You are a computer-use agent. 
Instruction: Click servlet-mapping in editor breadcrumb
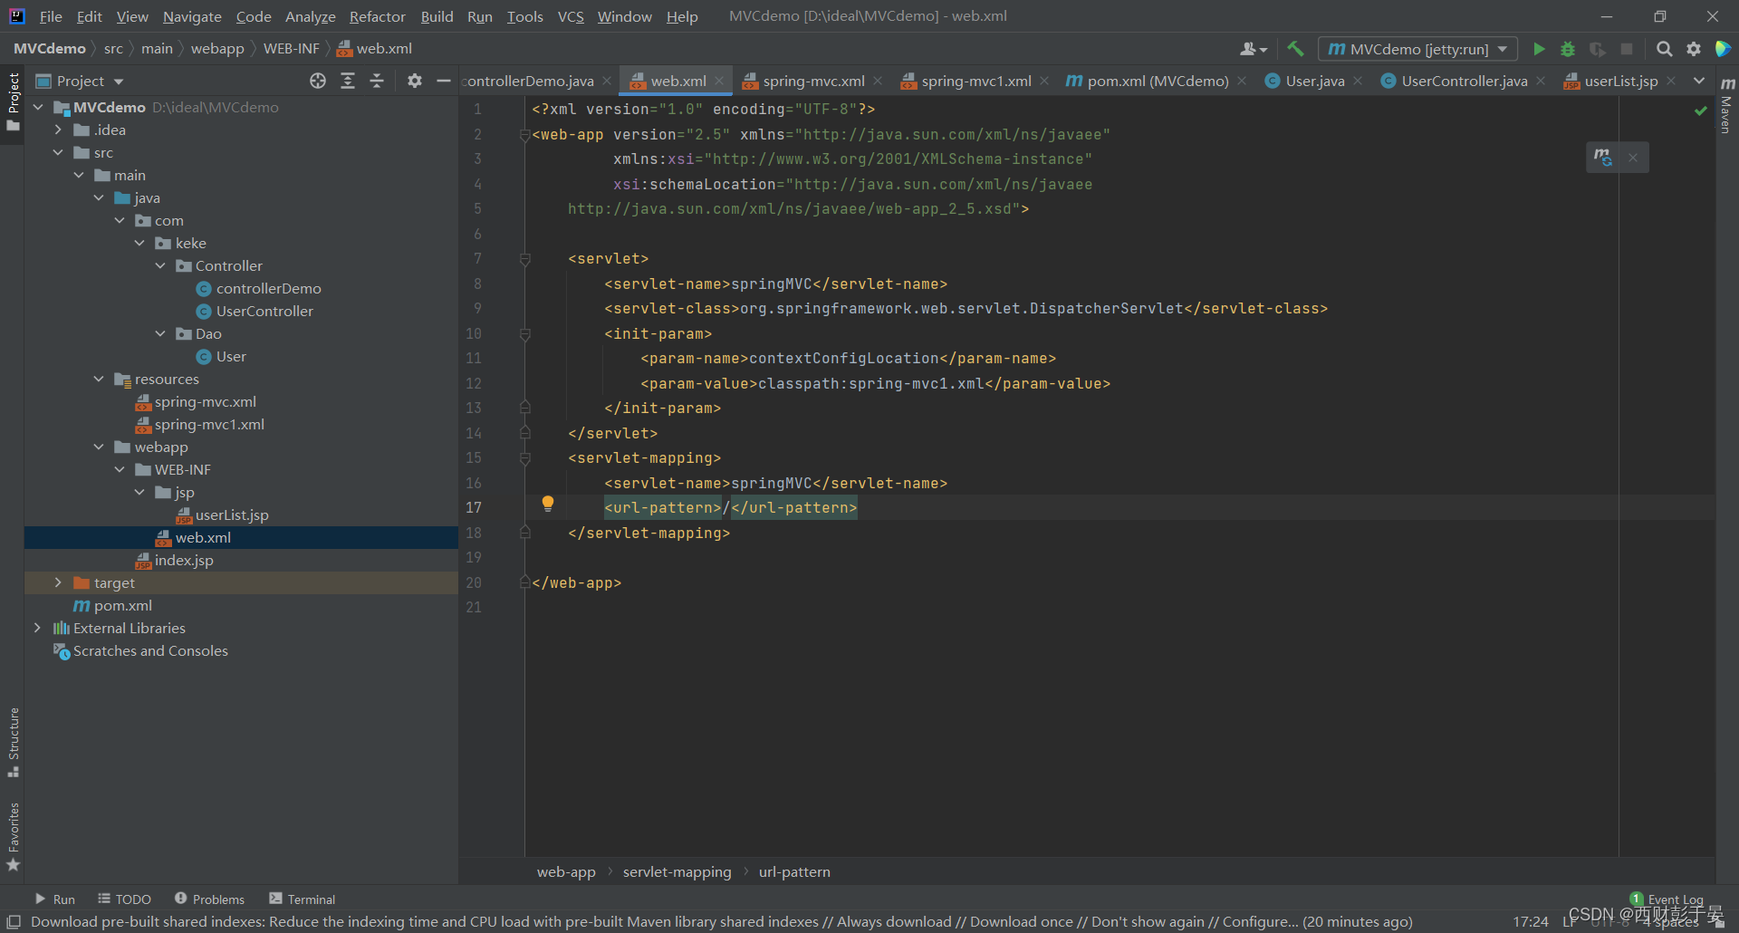677,871
